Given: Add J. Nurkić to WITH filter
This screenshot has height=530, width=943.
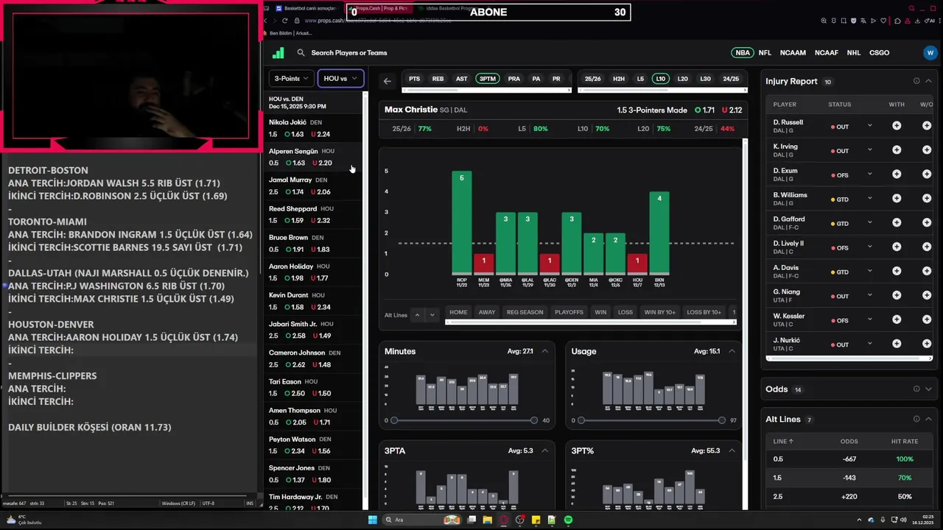Looking at the screenshot, I should [x=897, y=344].
